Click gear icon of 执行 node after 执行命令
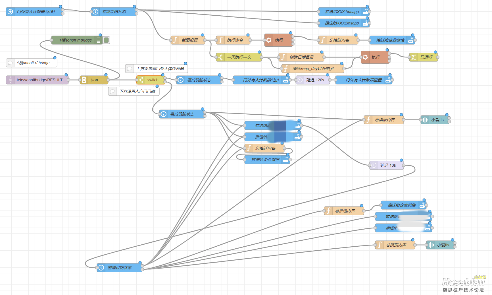Screen dimensions: 492x295 pyautogui.click(x=269, y=40)
